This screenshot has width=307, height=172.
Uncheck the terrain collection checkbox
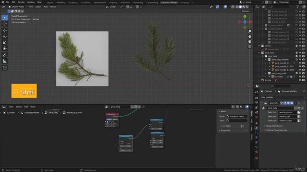(296, 46)
